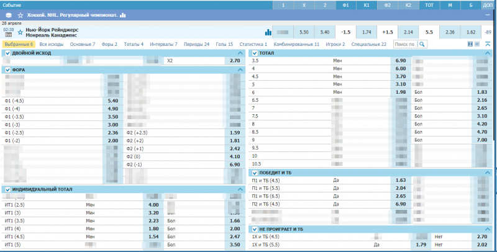Click the hockey puck sport icon

pos(8,14)
